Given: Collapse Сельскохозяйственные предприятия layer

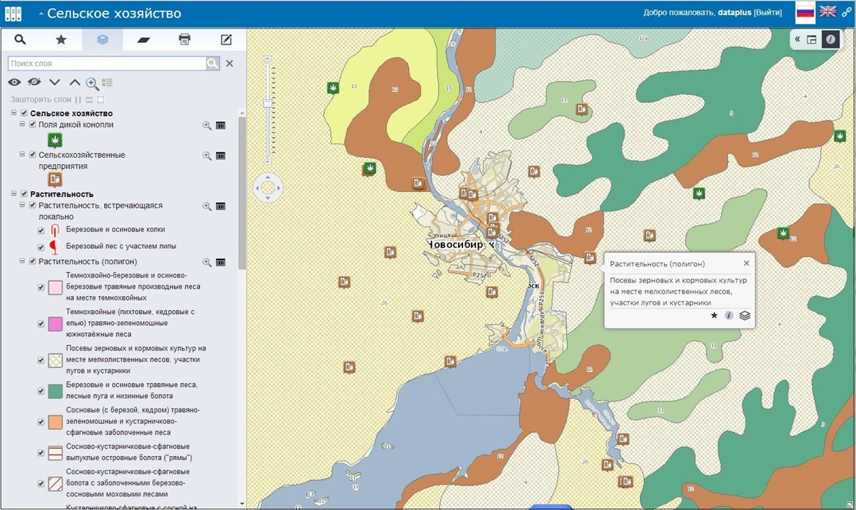Looking at the screenshot, I should (x=22, y=155).
